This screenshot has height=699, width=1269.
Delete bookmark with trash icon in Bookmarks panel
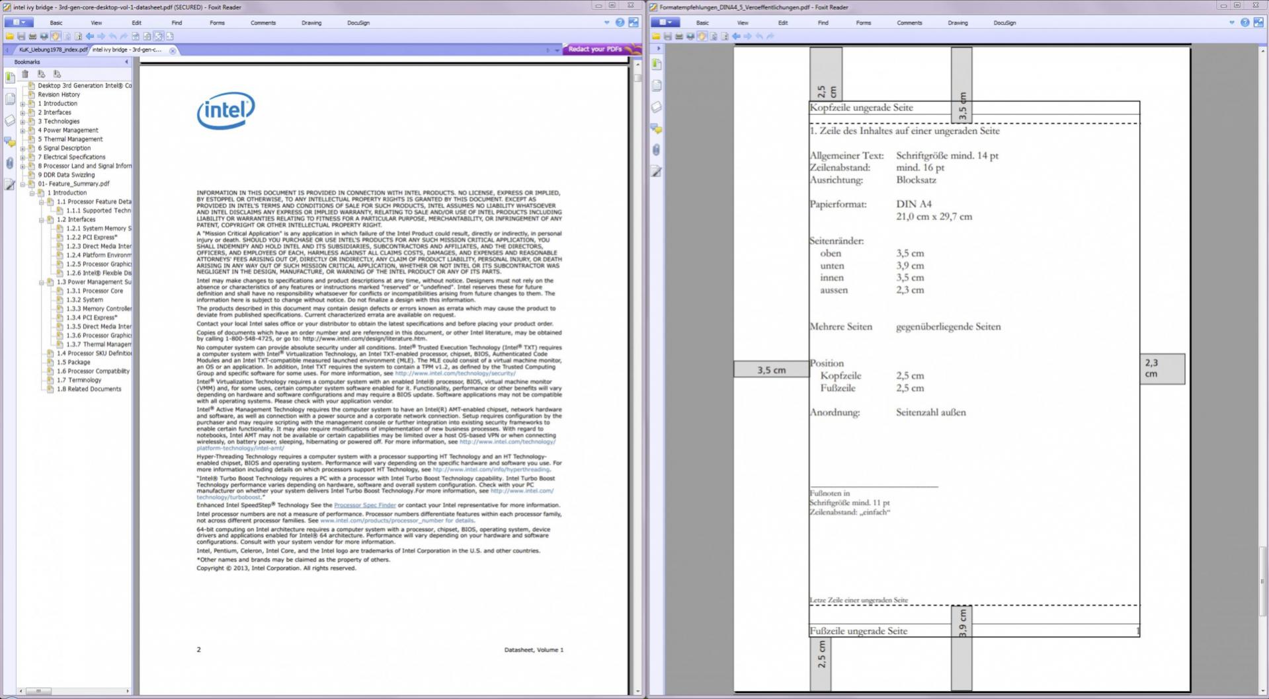tap(25, 74)
